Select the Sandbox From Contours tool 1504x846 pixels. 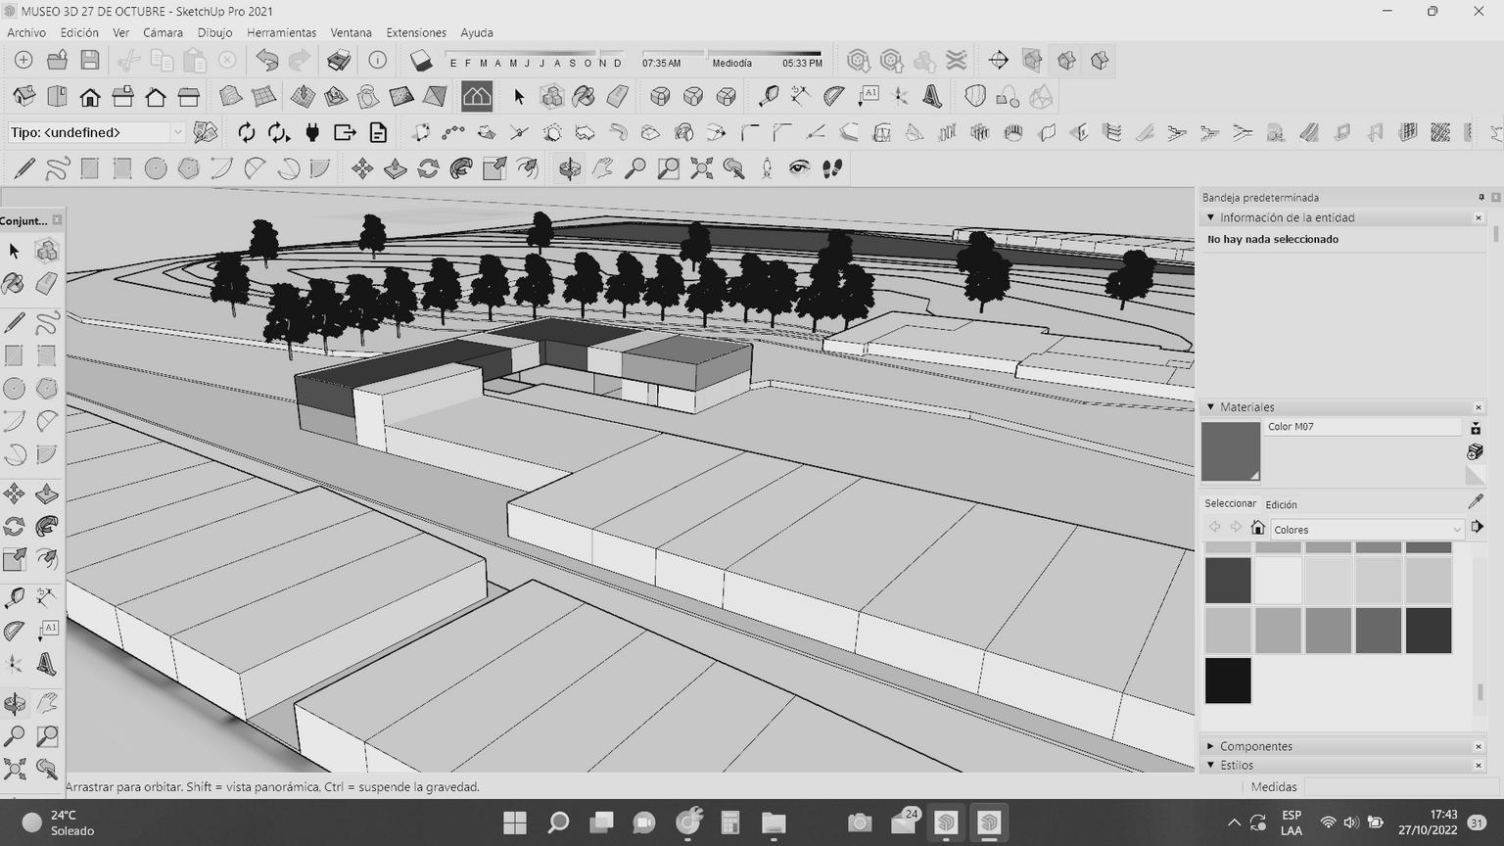point(230,97)
